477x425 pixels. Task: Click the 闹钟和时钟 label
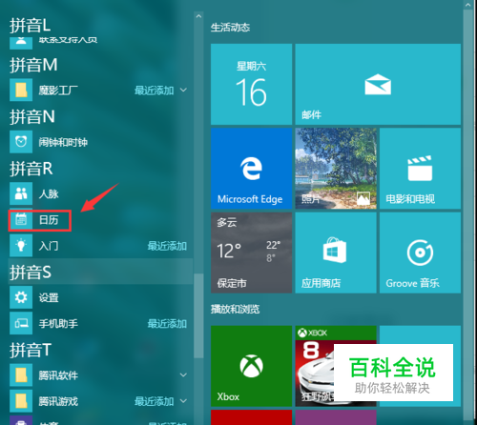(63, 142)
